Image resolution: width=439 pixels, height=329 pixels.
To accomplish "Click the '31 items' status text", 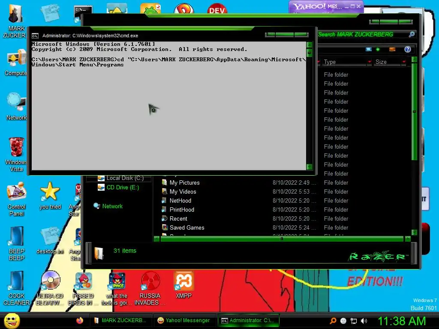I will (125, 251).
